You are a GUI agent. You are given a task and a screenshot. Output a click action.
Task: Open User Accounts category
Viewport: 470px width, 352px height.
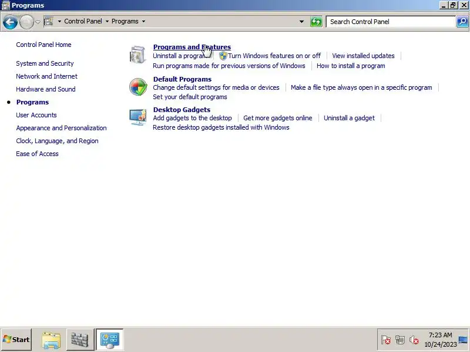[36, 115]
